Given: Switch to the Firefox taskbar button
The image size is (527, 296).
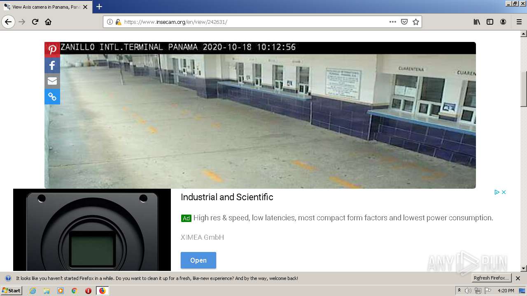Looking at the screenshot, I should (x=102, y=291).
